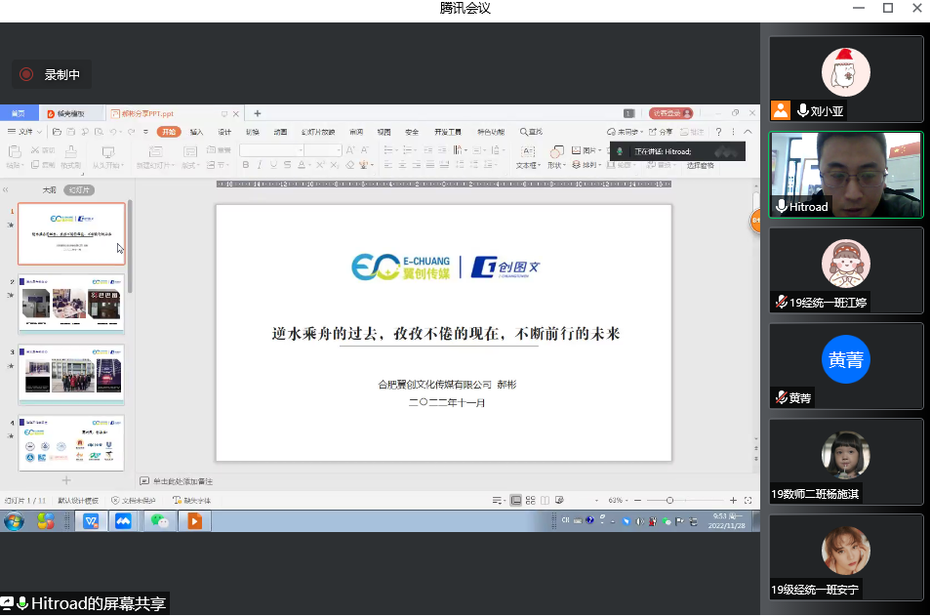The image size is (930, 616).
Task: Select the second slide thumbnail
Action: (71, 304)
